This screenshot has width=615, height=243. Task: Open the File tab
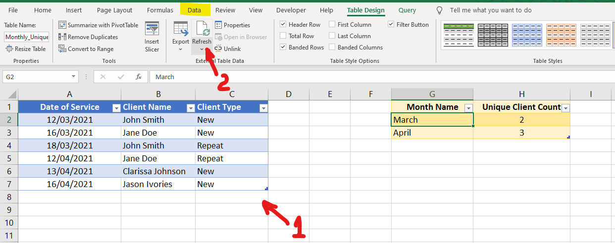pos(13,10)
